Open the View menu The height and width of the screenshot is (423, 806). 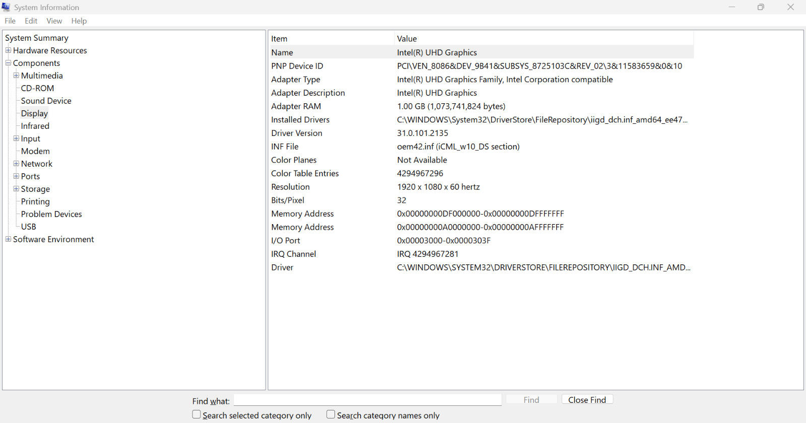click(x=54, y=21)
